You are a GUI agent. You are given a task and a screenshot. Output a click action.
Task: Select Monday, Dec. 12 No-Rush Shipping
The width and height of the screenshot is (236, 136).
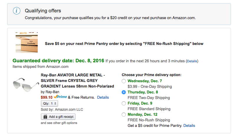pyautogui.click(x=123, y=115)
